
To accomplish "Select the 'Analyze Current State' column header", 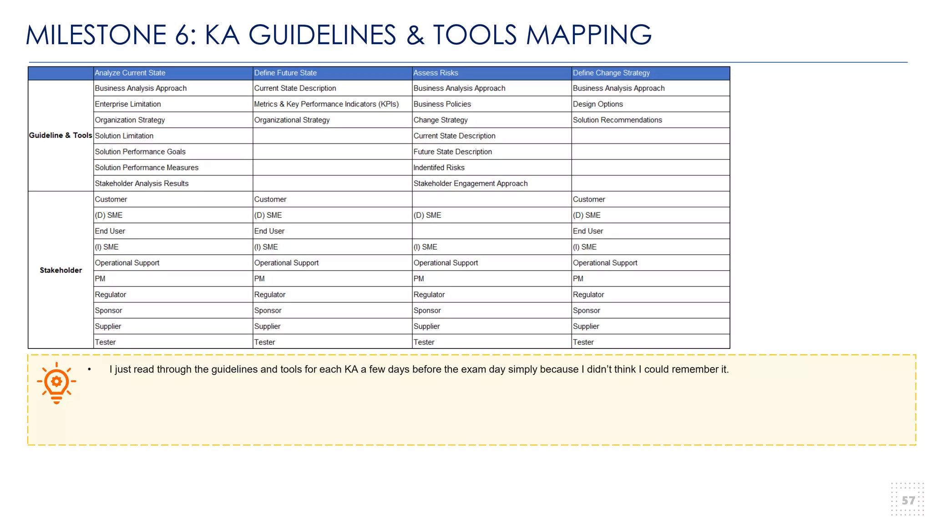I will tap(173, 73).
